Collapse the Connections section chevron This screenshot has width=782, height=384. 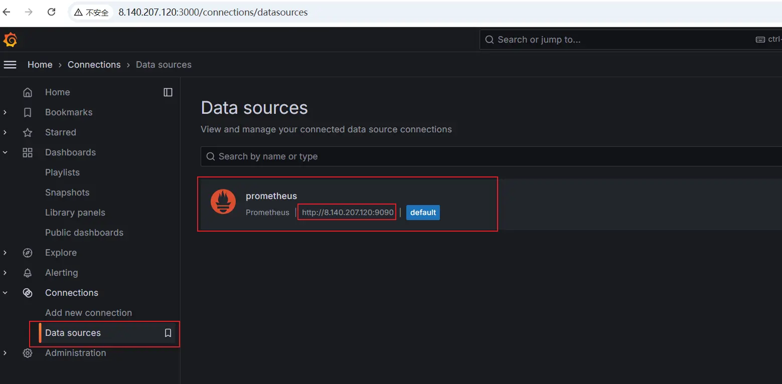pyautogui.click(x=5, y=293)
